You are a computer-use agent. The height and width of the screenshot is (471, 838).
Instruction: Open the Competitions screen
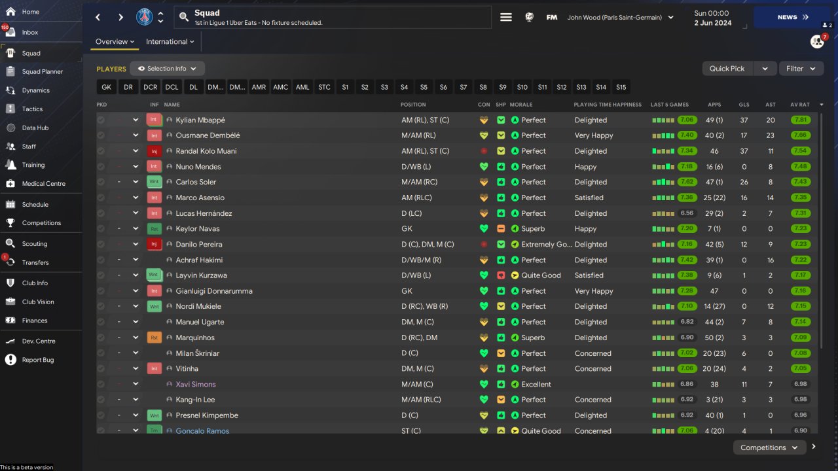click(41, 222)
